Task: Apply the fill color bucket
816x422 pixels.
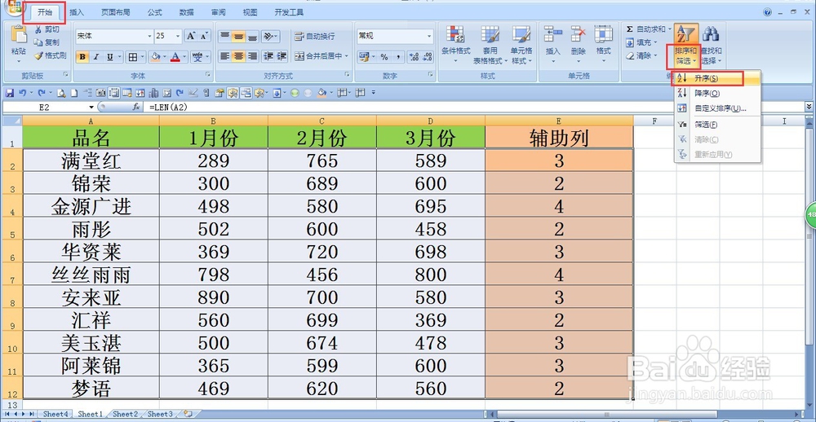Action: click(155, 57)
